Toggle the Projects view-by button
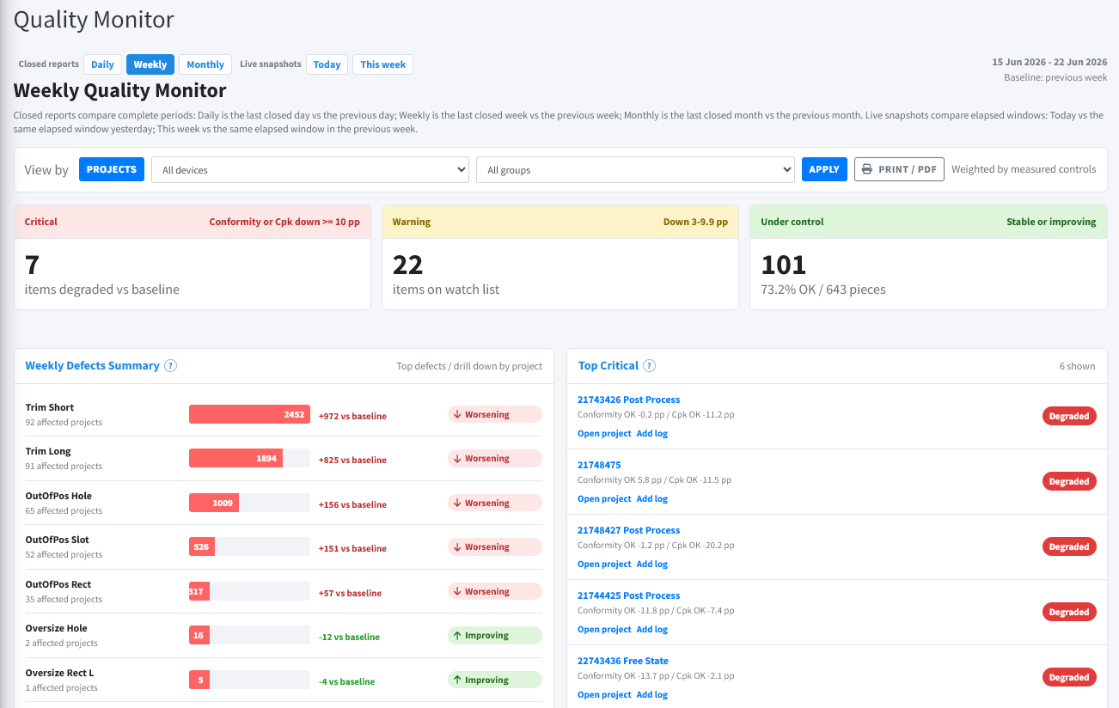The image size is (1119, 708). tap(112, 169)
